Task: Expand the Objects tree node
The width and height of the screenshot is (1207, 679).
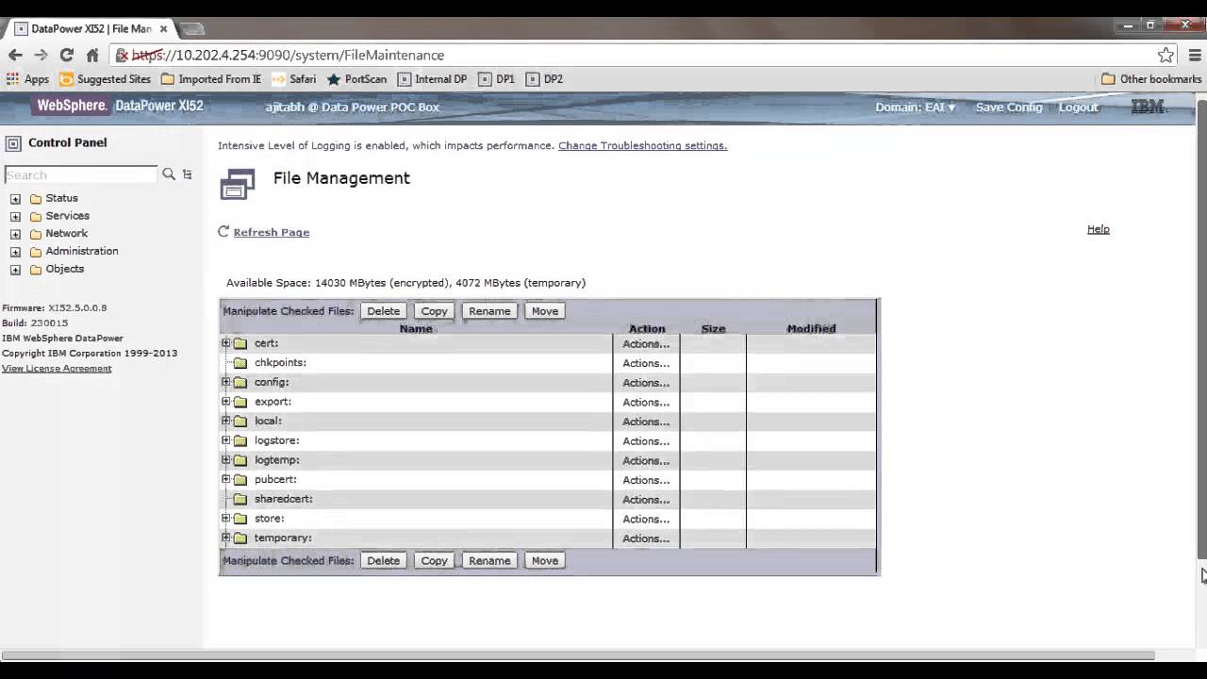Action: pos(15,270)
